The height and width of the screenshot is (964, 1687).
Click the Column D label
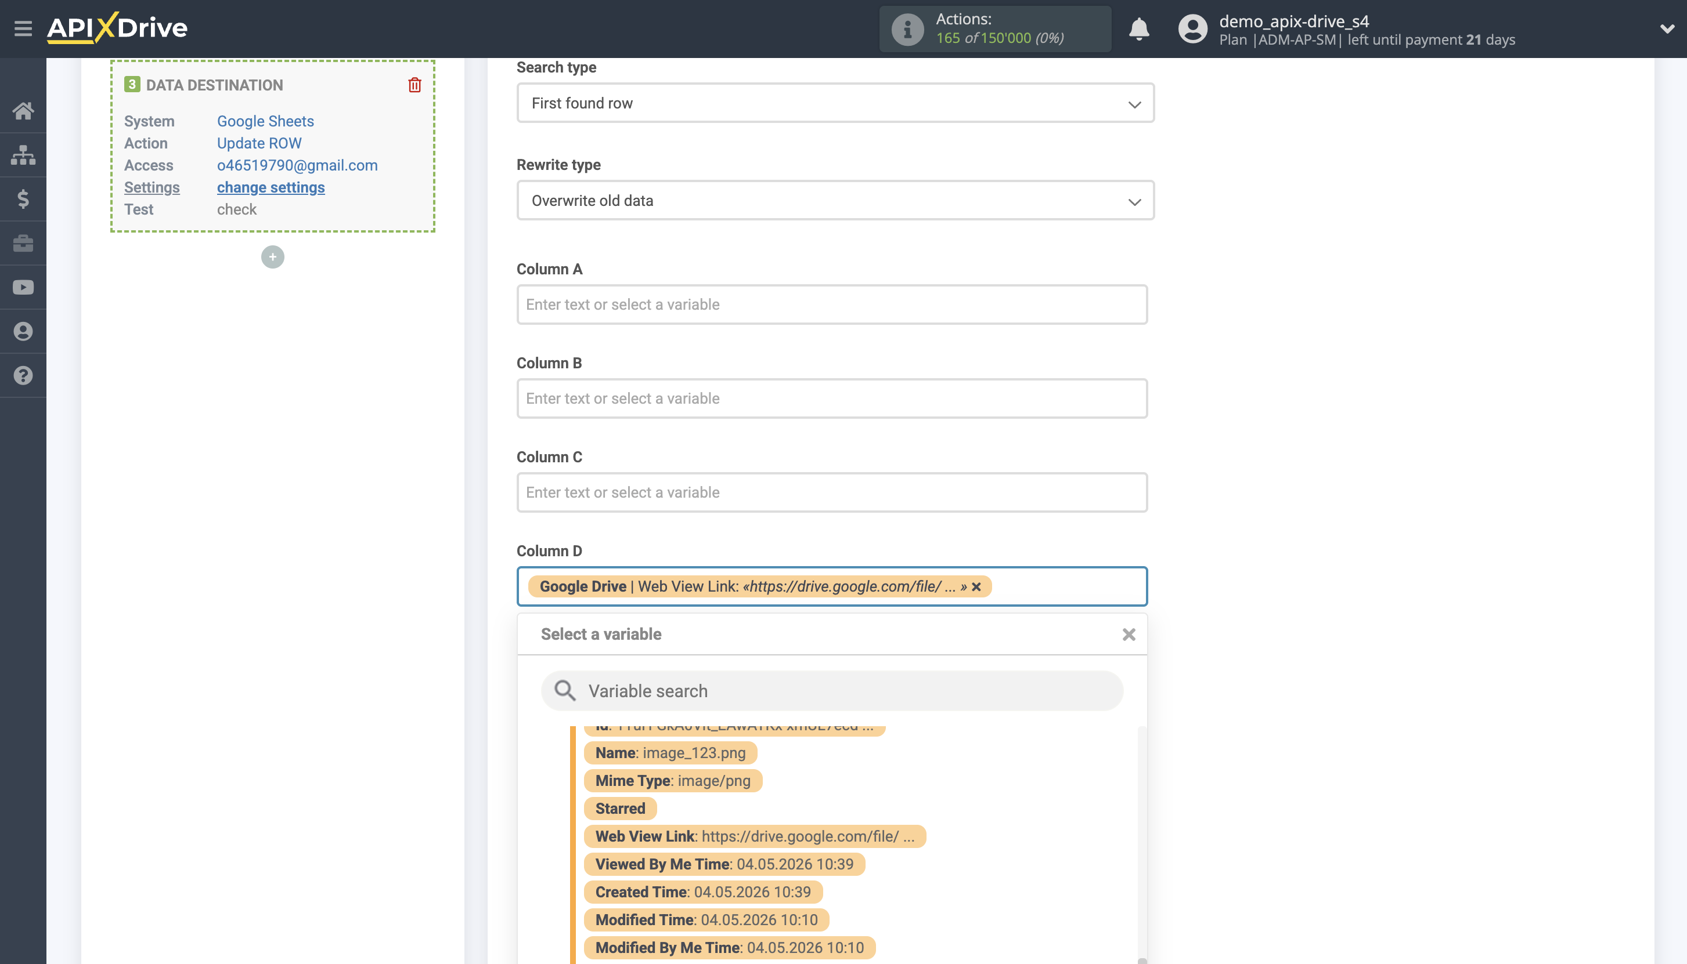549,551
